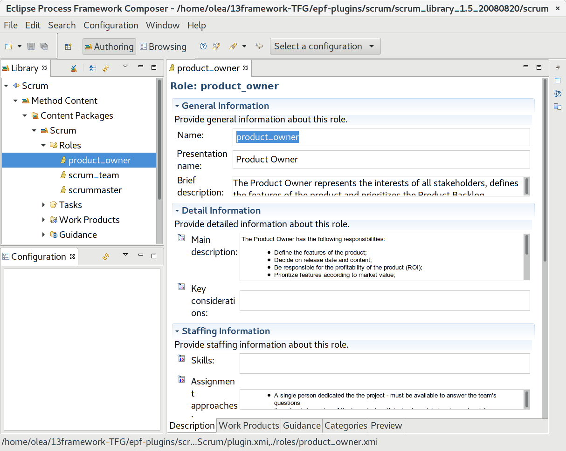566x451 pixels.
Task: Click the Open Perspective toolbar icon
Action: [x=69, y=47]
